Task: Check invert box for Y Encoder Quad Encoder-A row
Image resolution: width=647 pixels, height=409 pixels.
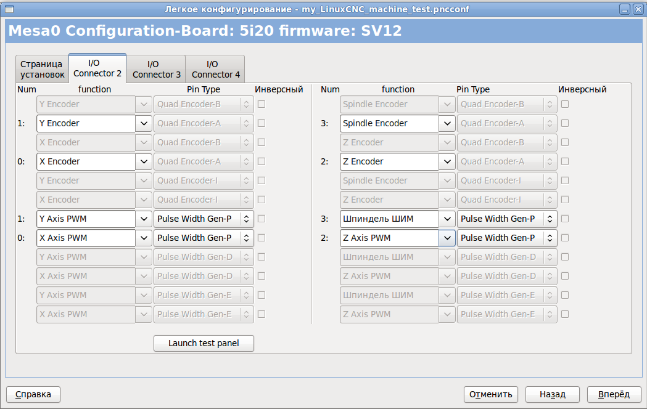Action: tap(262, 123)
